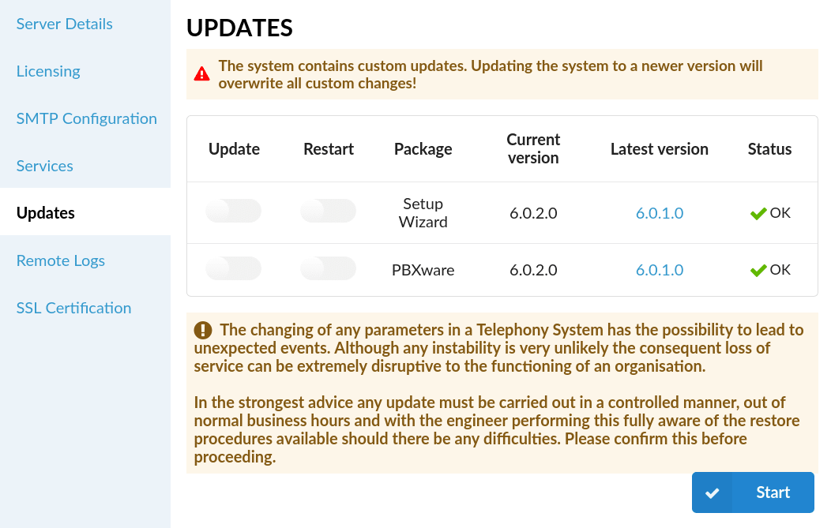The image size is (831, 528).
Task: Click the brown exclamation circle icon
Action: (x=203, y=330)
